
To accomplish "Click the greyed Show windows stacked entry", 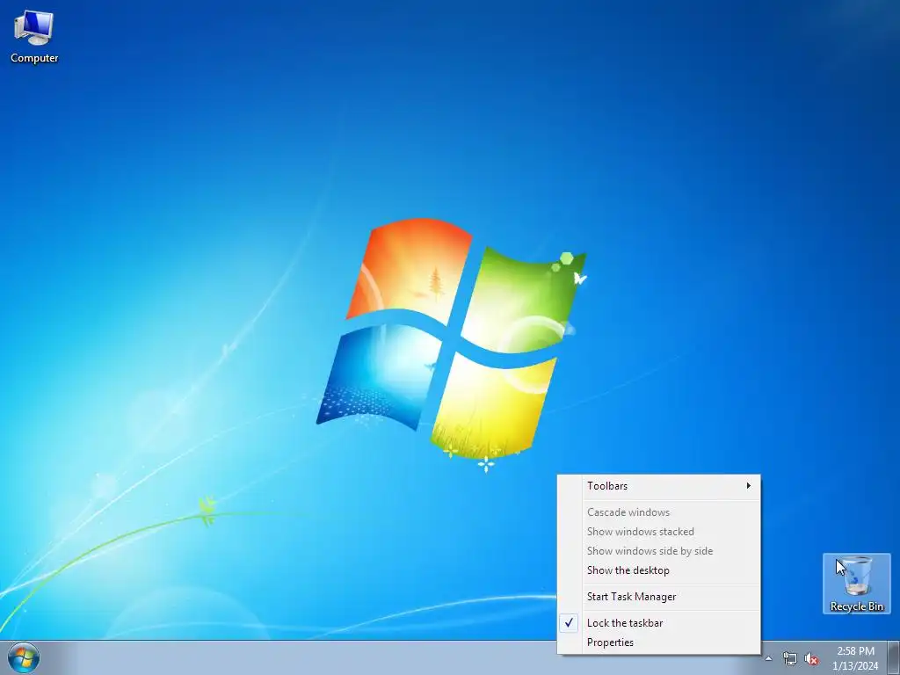I will tap(659, 532).
